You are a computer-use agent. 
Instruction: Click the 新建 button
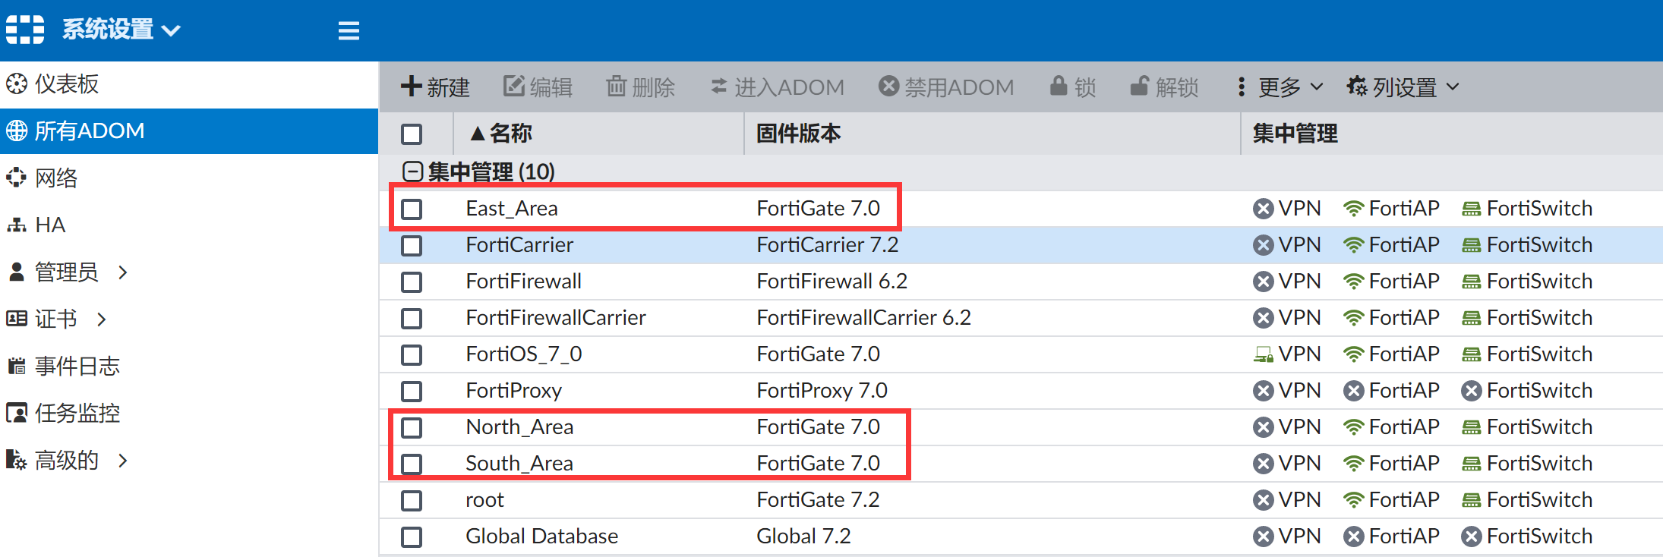pos(436,87)
